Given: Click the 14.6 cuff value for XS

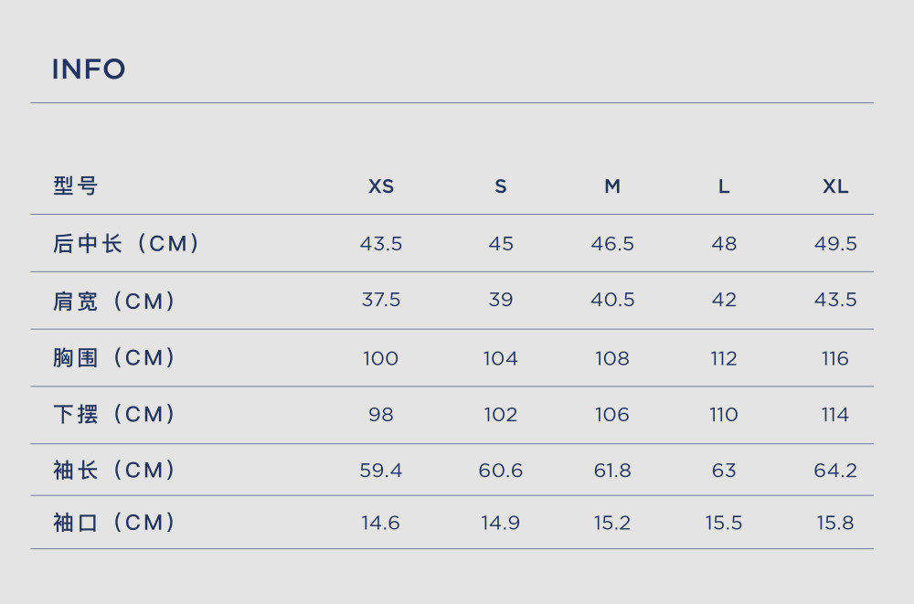Looking at the screenshot, I should click(381, 523).
